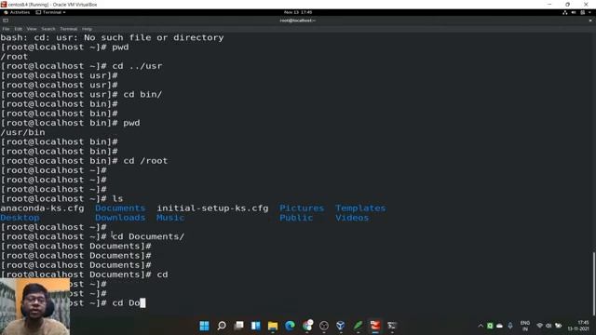This screenshot has height=335, width=596.
Task: Click the VirtualBox icon in window title bar
Action: coord(4,4)
